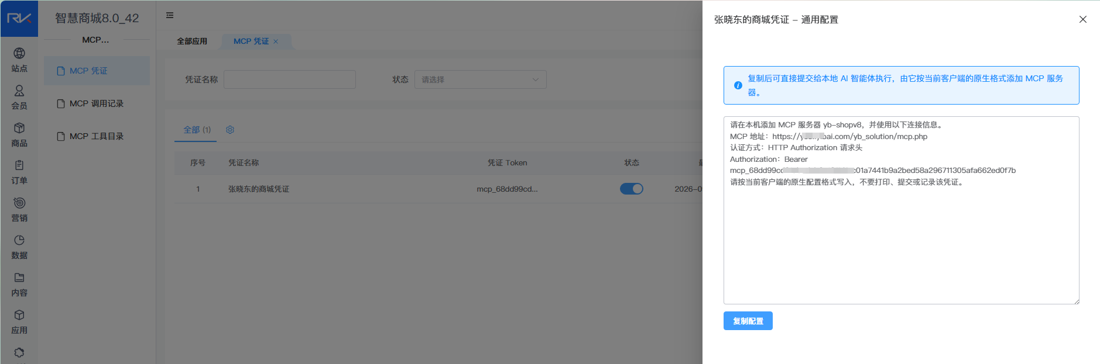Viewport: 1100px width, 364px height.
Task: Open the 内容 content section
Action: 19,285
